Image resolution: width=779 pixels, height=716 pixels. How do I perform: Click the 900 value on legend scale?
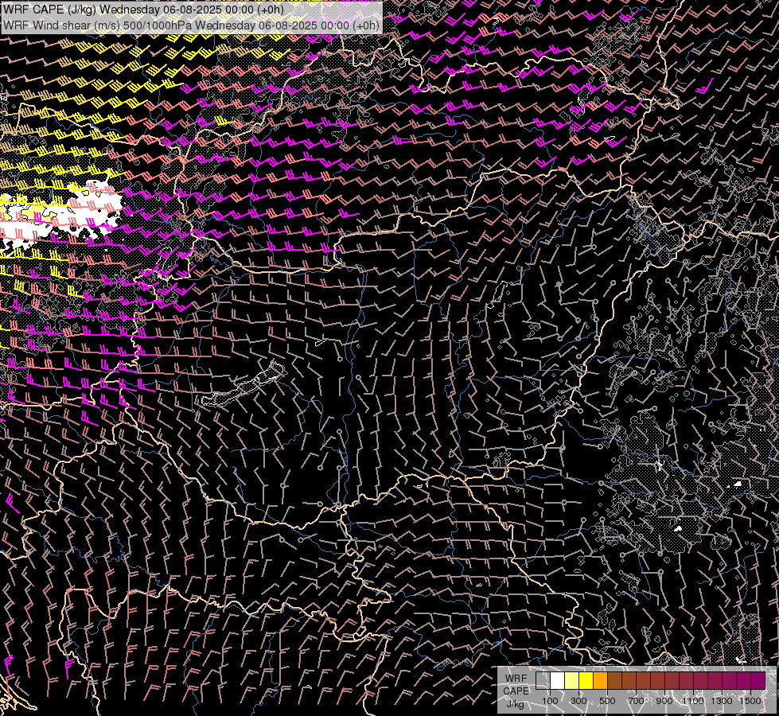point(664,701)
